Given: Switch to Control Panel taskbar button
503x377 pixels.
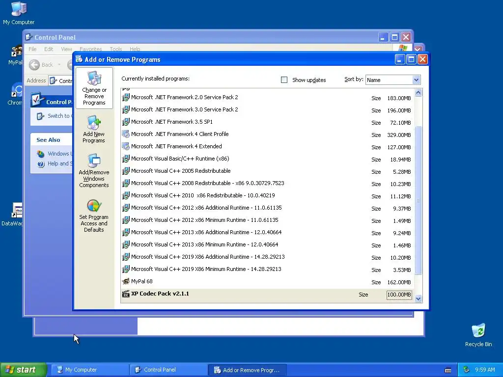Looking at the screenshot, I should (x=169, y=370).
